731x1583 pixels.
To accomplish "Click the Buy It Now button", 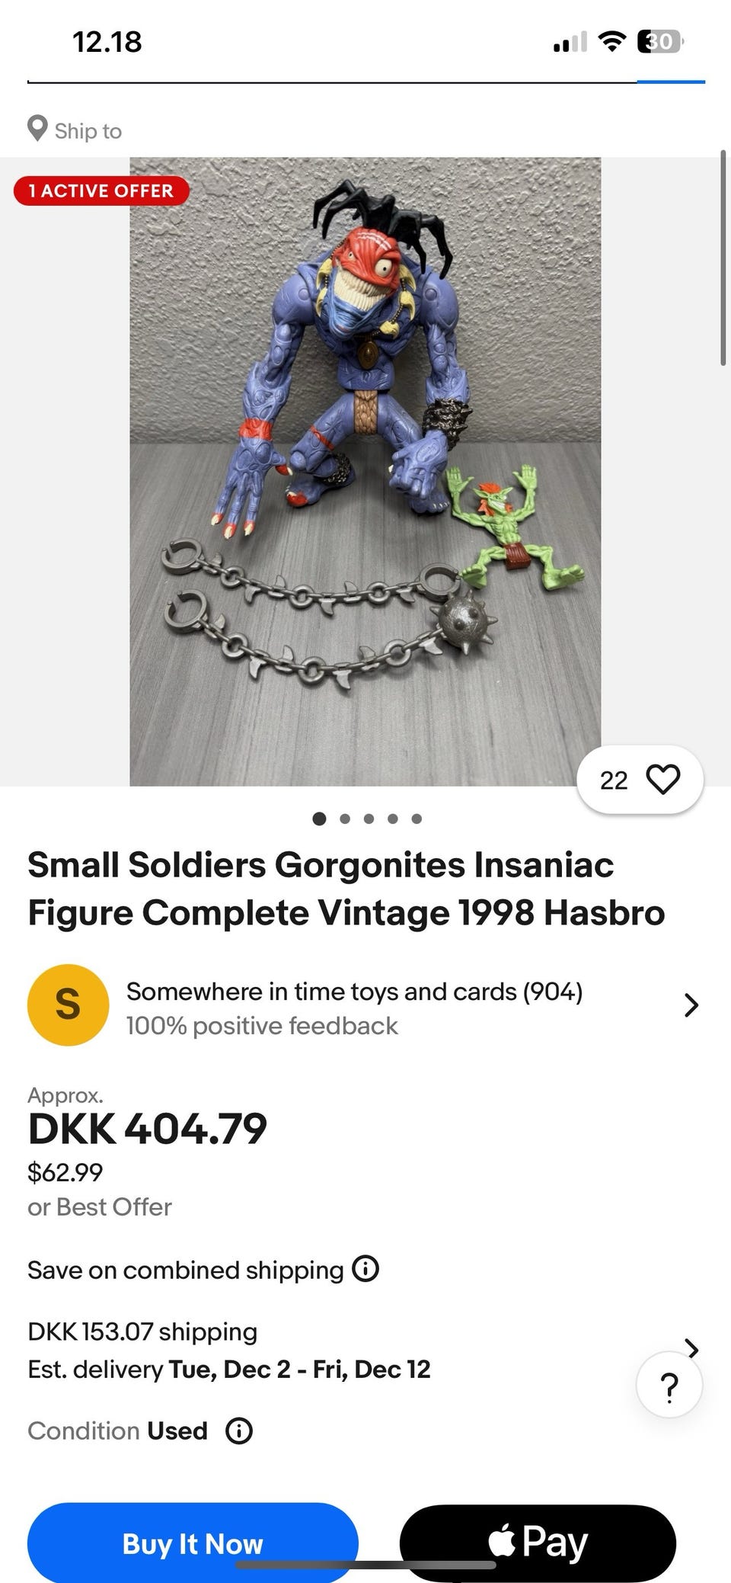I will 193,1543.
